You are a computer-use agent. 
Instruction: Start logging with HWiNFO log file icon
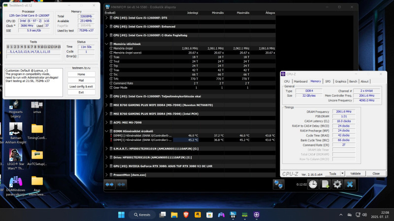click(x=325, y=185)
